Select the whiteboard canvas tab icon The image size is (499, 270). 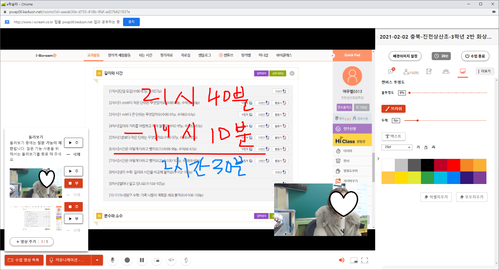pyautogui.click(x=463, y=71)
